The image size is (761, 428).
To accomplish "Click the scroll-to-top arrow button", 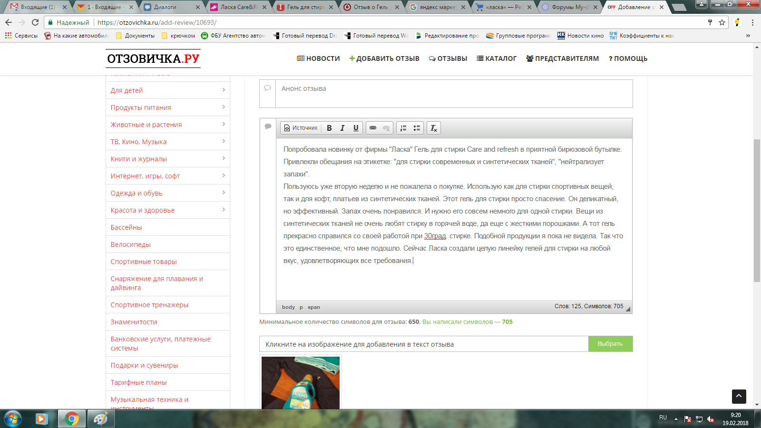I will (x=739, y=396).
